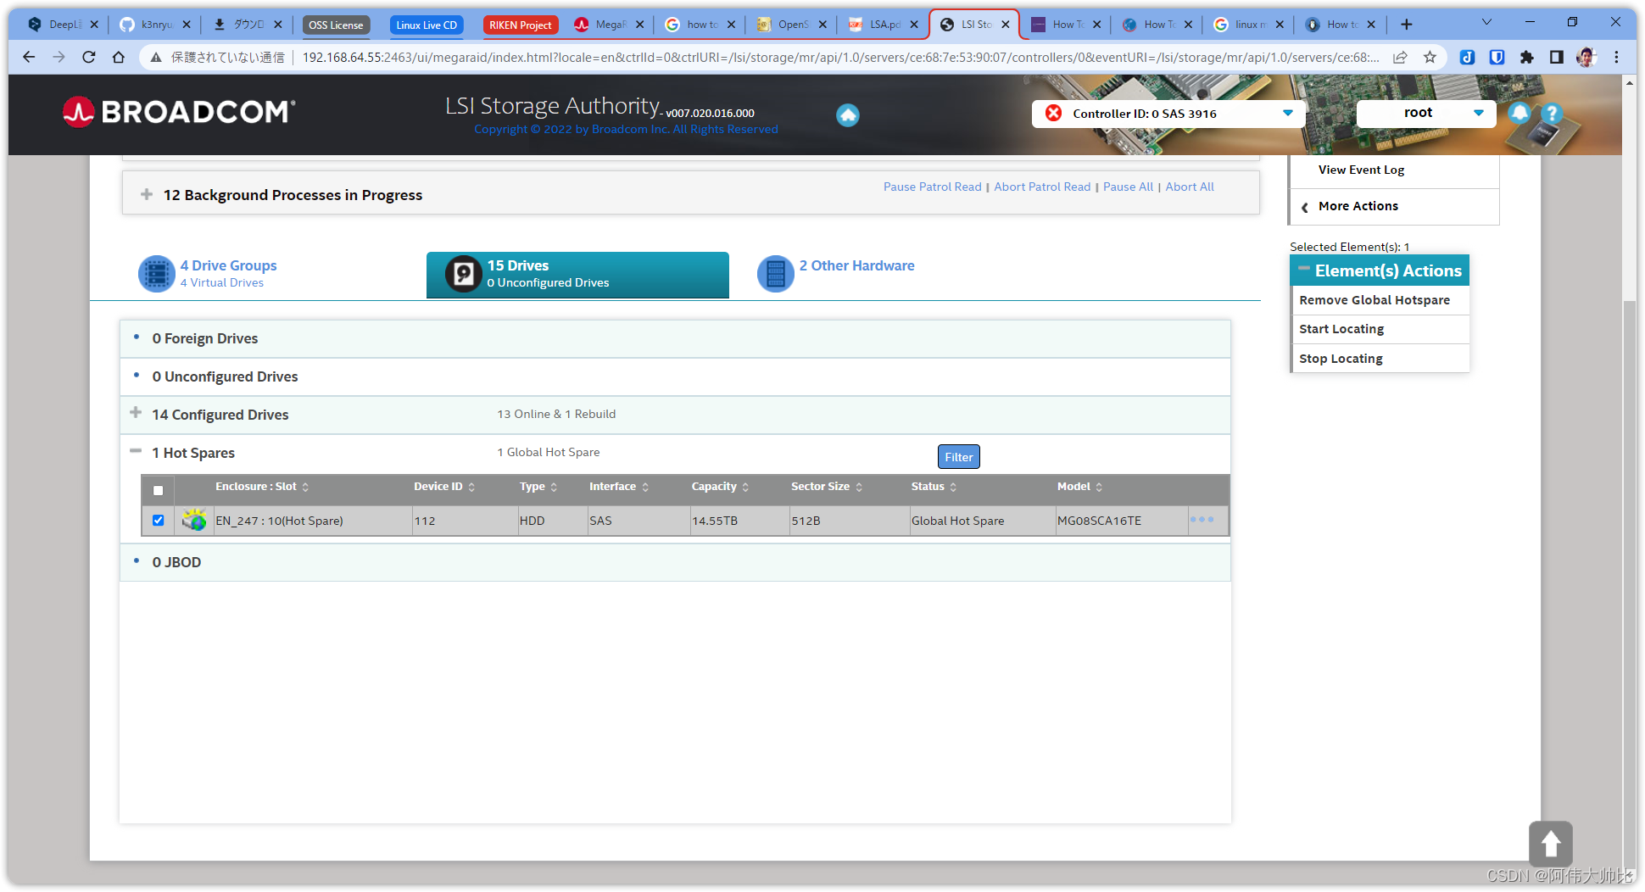Click the Filter button in Hot Spares
Image resolution: width=1645 pixels, height=892 pixels.
(x=958, y=456)
